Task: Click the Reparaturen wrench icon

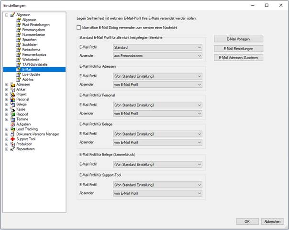Action: tap(12, 149)
